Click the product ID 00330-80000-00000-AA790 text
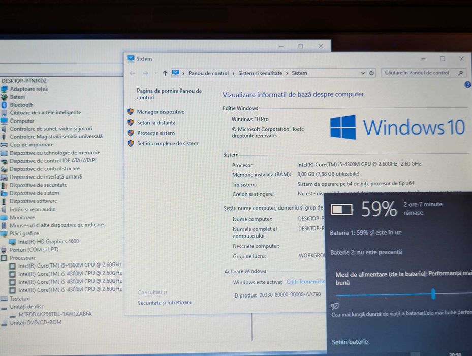The width and height of the screenshot is (472, 356). coord(290,294)
